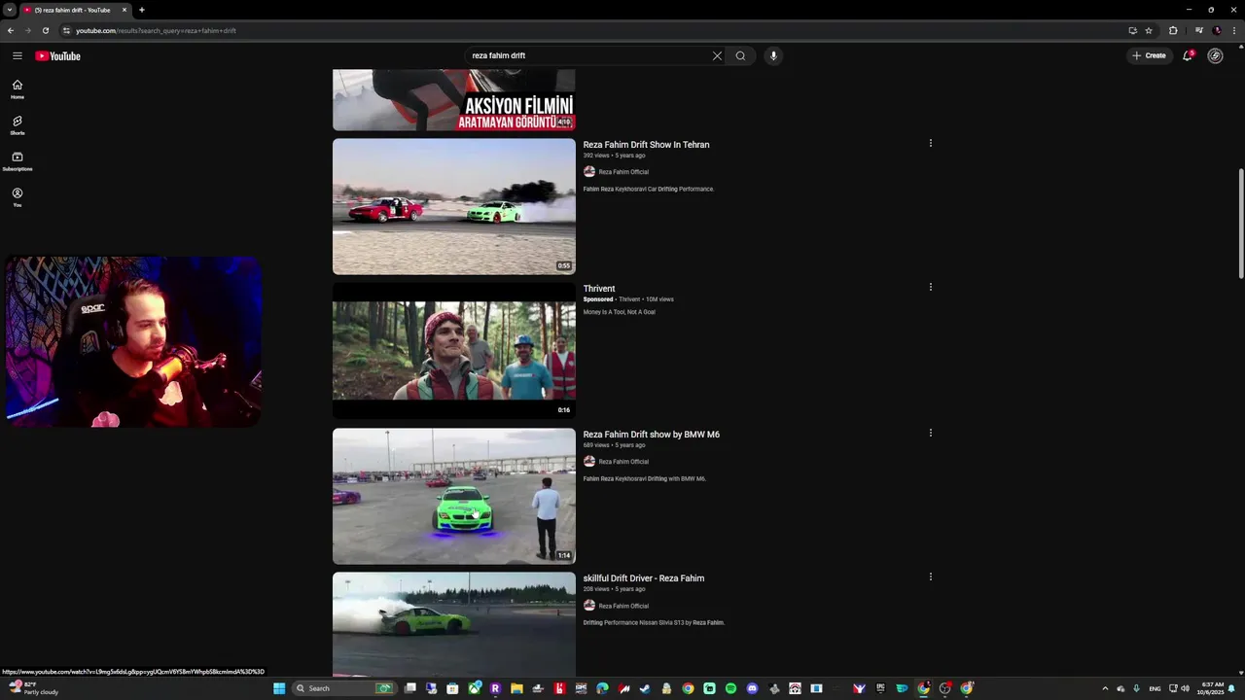Open title Reza Fahim Drift show by BMW M6

click(651, 435)
